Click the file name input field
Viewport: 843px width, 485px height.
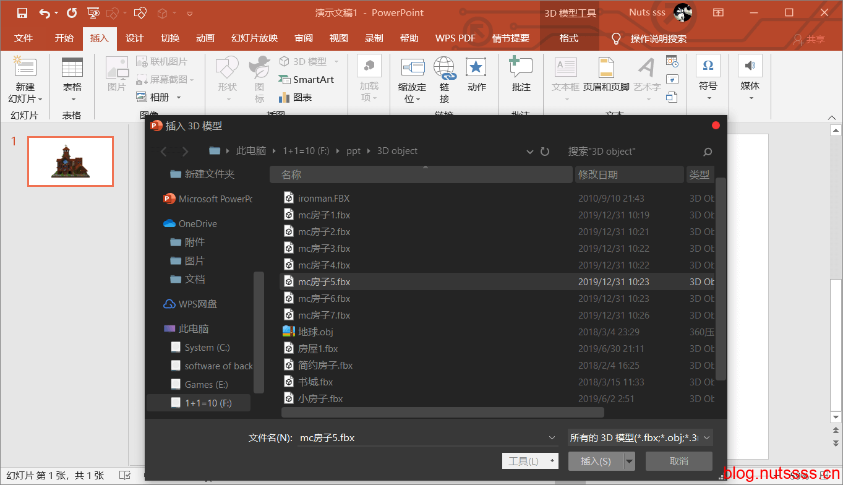click(421, 438)
